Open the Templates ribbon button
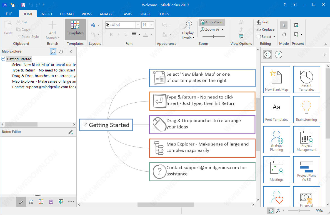The width and height of the screenshot is (330, 215). 75,29
